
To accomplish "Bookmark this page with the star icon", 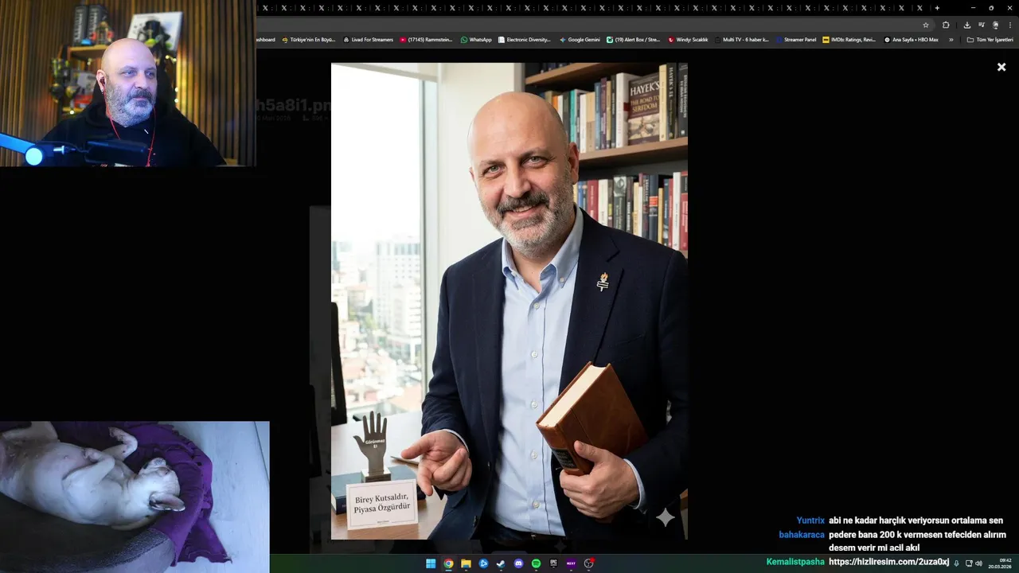I will tap(926, 25).
